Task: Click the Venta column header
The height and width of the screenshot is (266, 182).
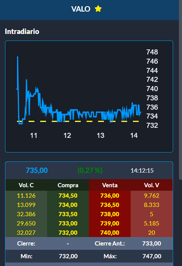Action: point(110,185)
